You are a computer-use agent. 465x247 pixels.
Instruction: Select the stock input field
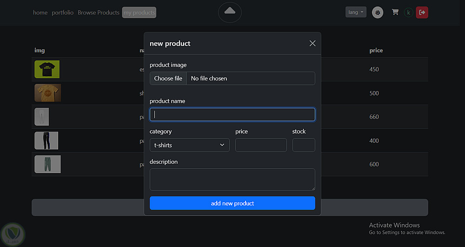point(304,145)
